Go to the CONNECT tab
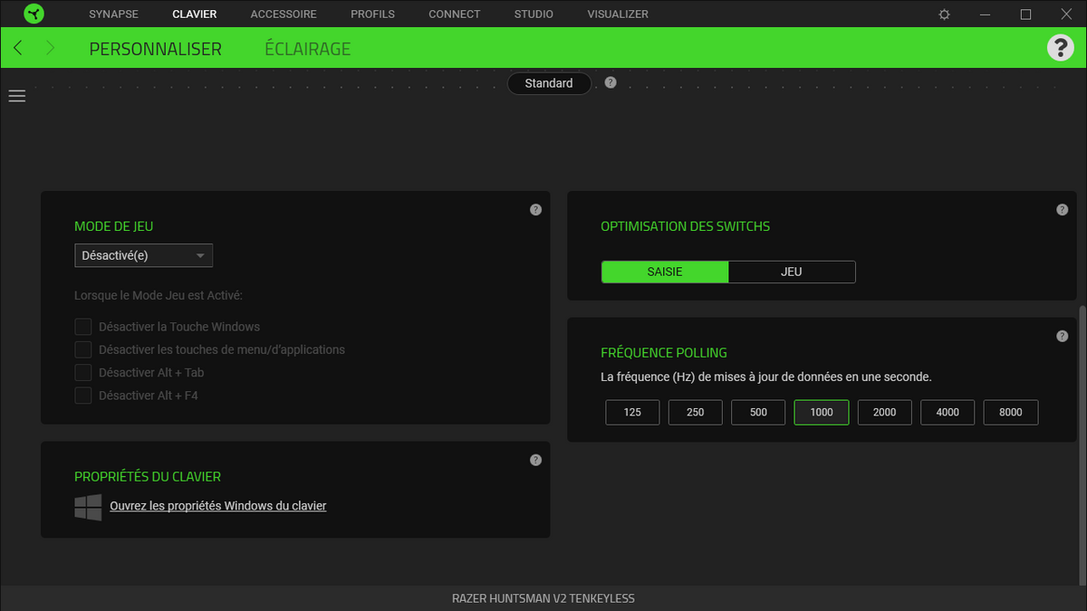 tap(455, 14)
